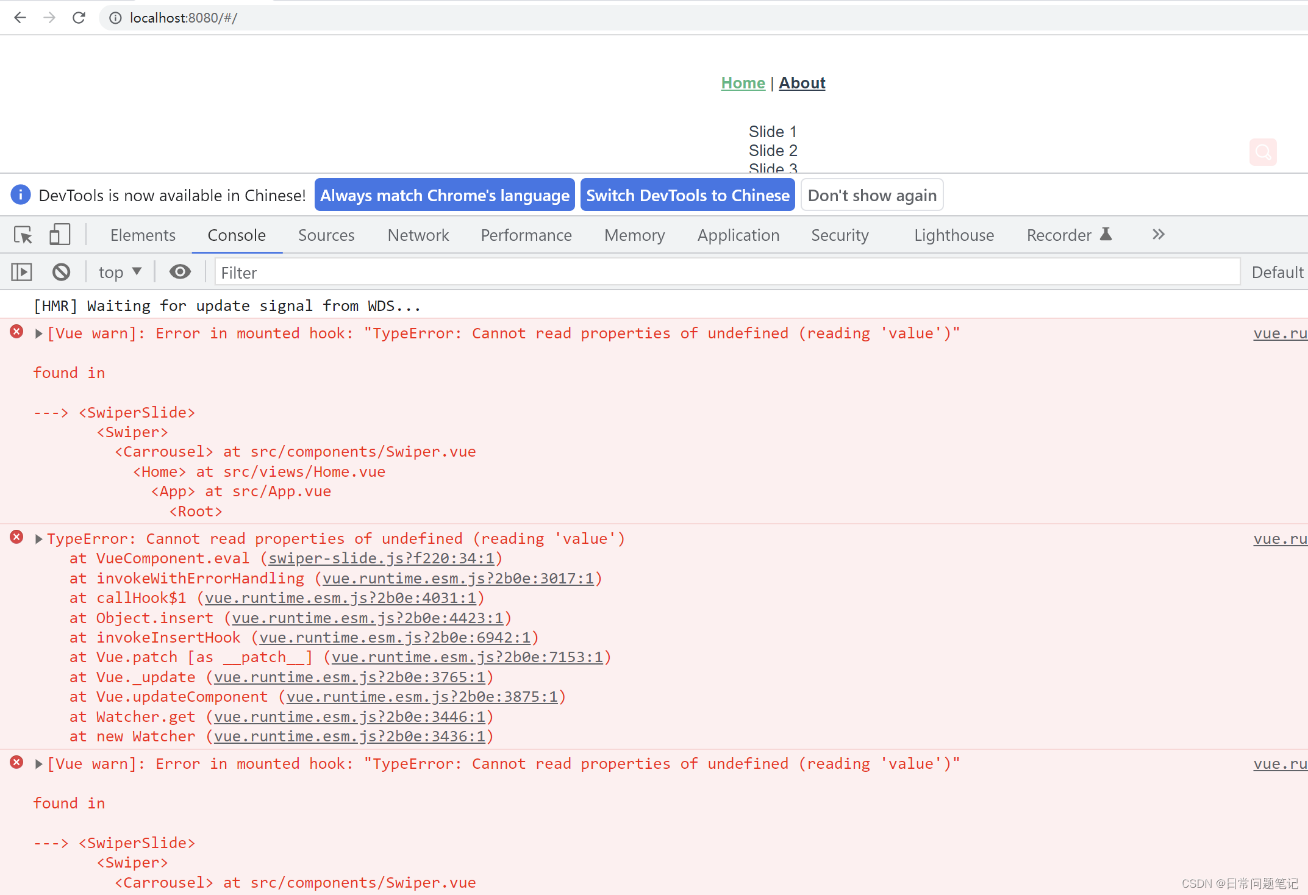Screen dimensions: 1308x895
Task: Clear the console with the ban icon
Action: 61,272
